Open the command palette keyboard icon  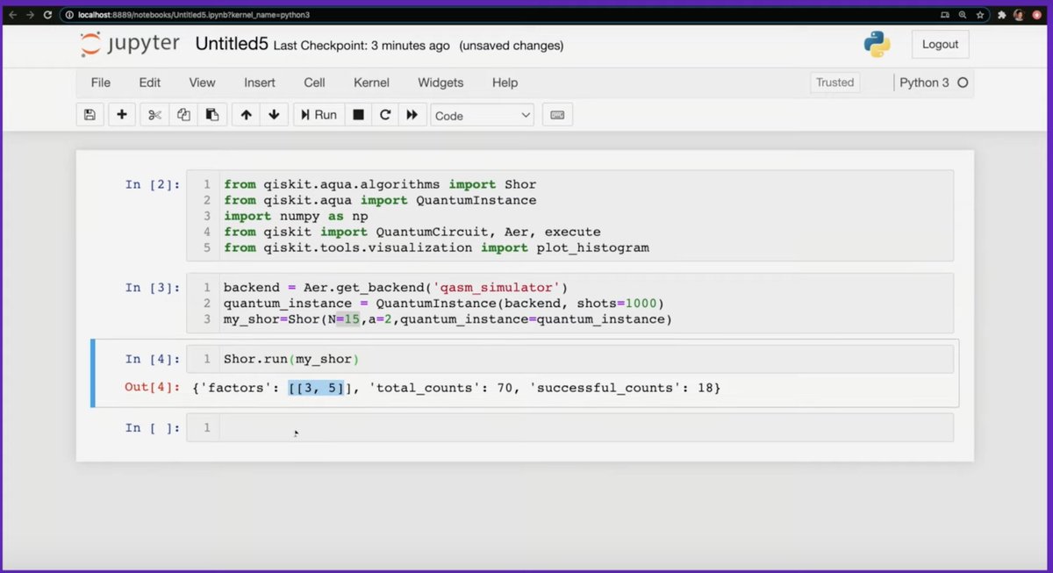coord(557,115)
